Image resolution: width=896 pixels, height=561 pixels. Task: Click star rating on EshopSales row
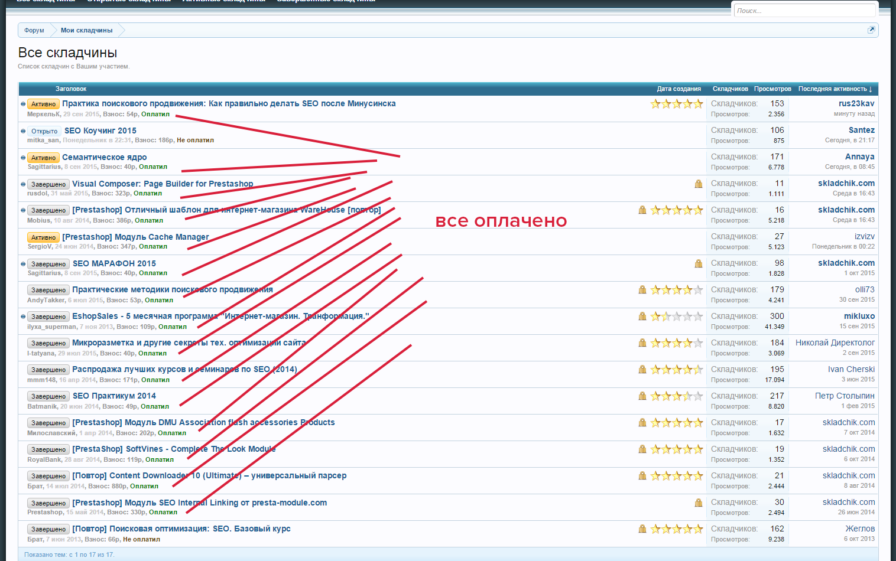coord(677,317)
